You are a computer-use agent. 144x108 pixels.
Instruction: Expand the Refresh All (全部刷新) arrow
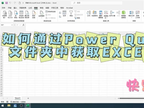pos(42,18)
